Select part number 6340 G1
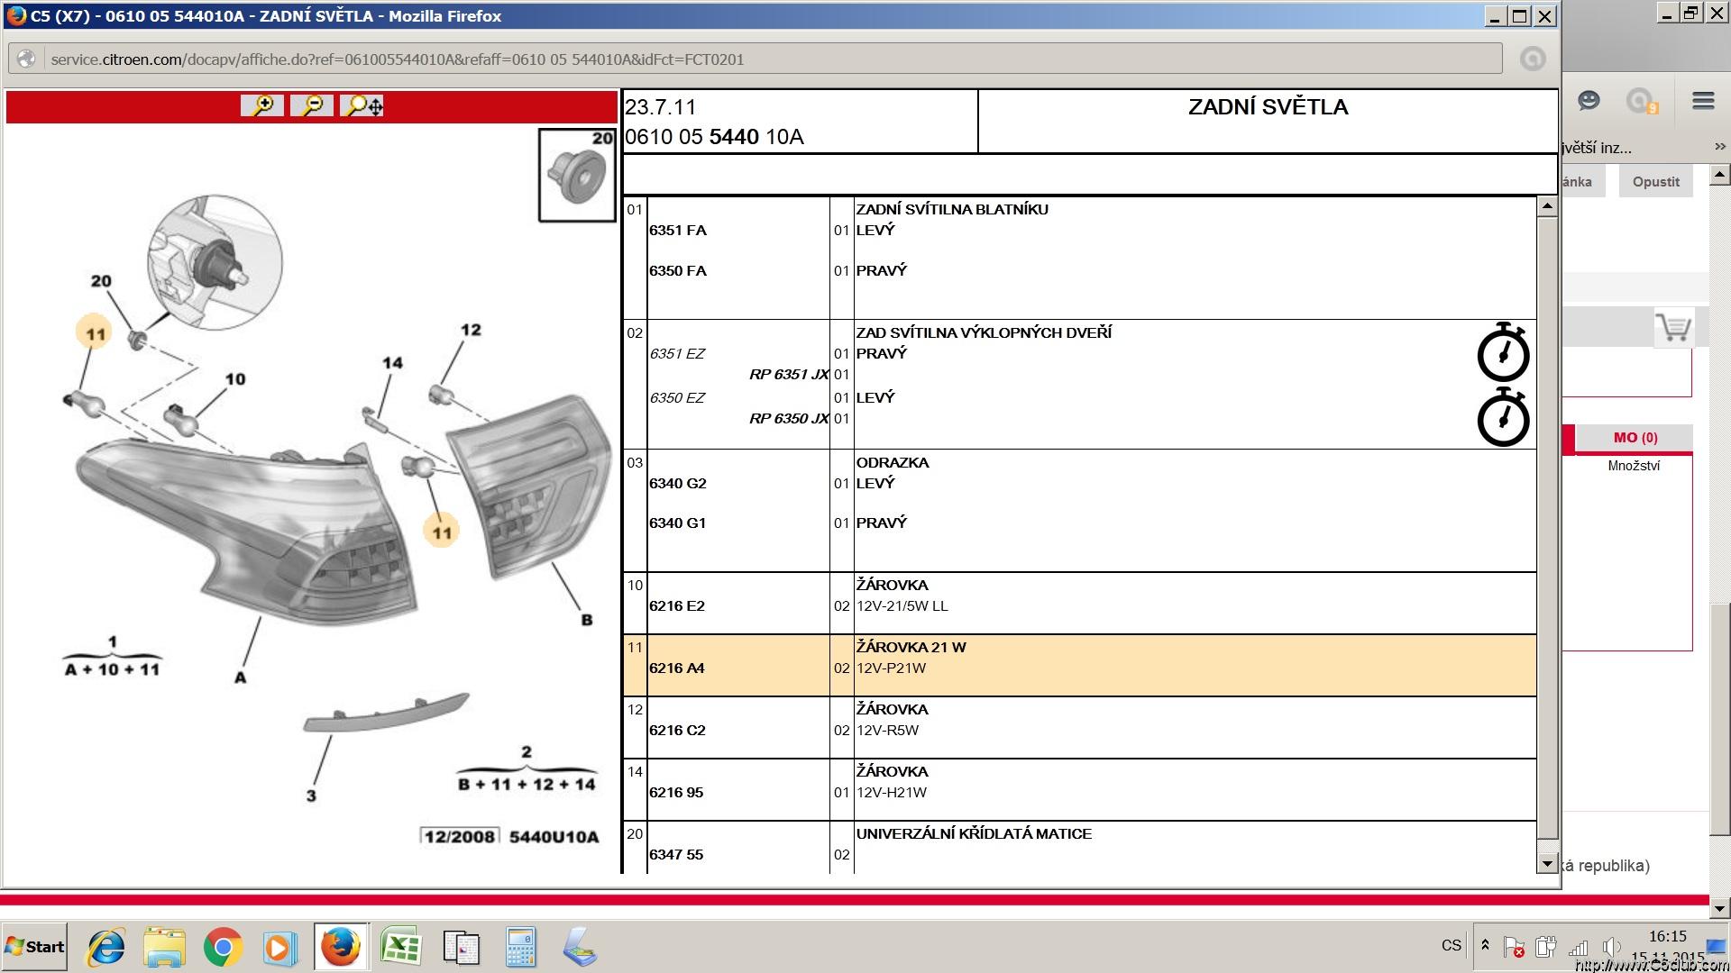The height and width of the screenshot is (973, 1731). coord(678,523)
